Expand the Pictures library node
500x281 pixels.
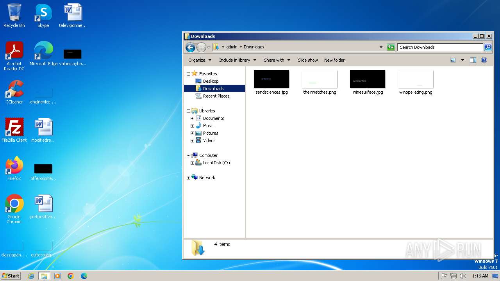[192, 133]
